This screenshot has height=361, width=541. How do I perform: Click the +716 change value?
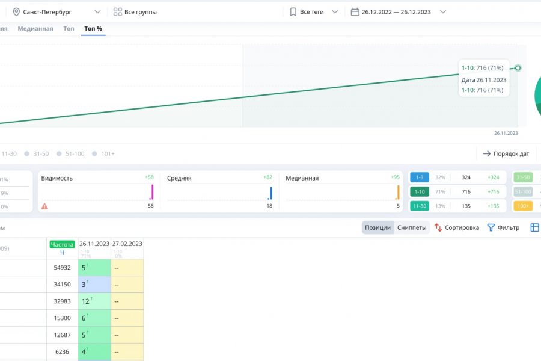click(493, 192)
